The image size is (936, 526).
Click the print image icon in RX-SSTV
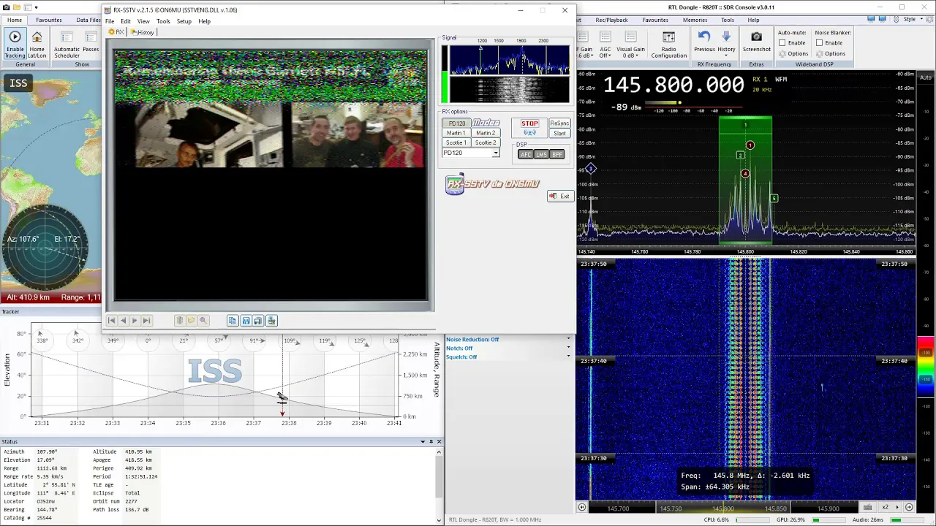pos(271,320)
